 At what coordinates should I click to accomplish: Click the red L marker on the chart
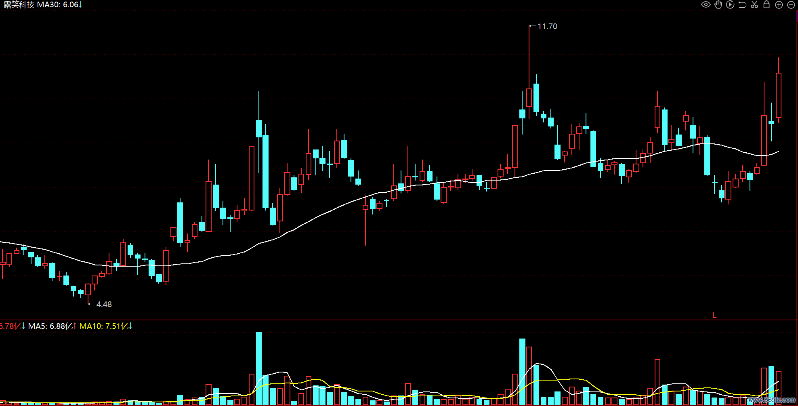point(714,315)
